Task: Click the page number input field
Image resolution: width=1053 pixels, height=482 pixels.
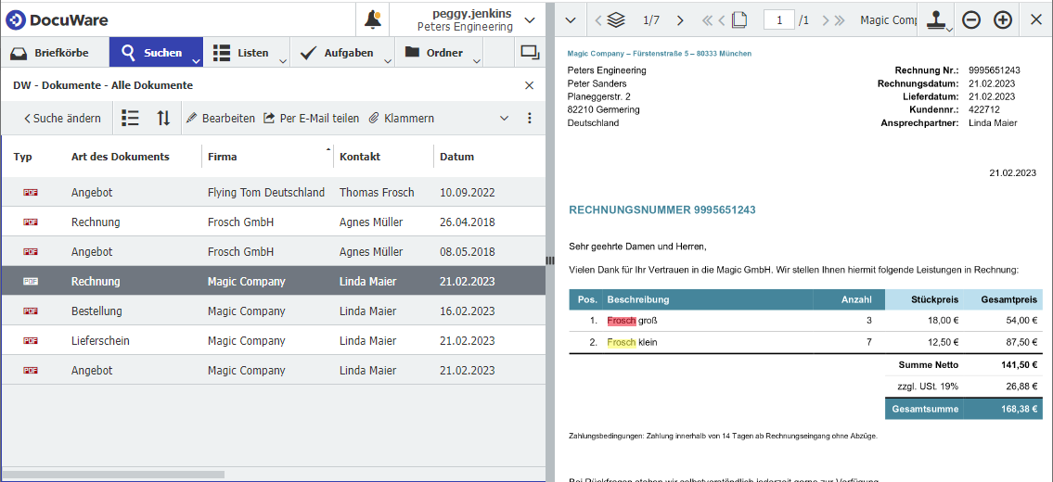Action: pos(779,20)
